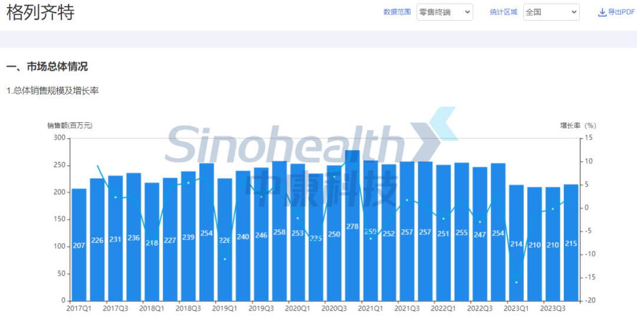637x316 pixels.
Task: Open the 全国 region dropdown
Action: [x=551, y=12]
